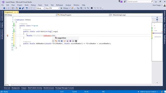
Task: Expand the start target dropdown arrow
Action: click(69, 8)
